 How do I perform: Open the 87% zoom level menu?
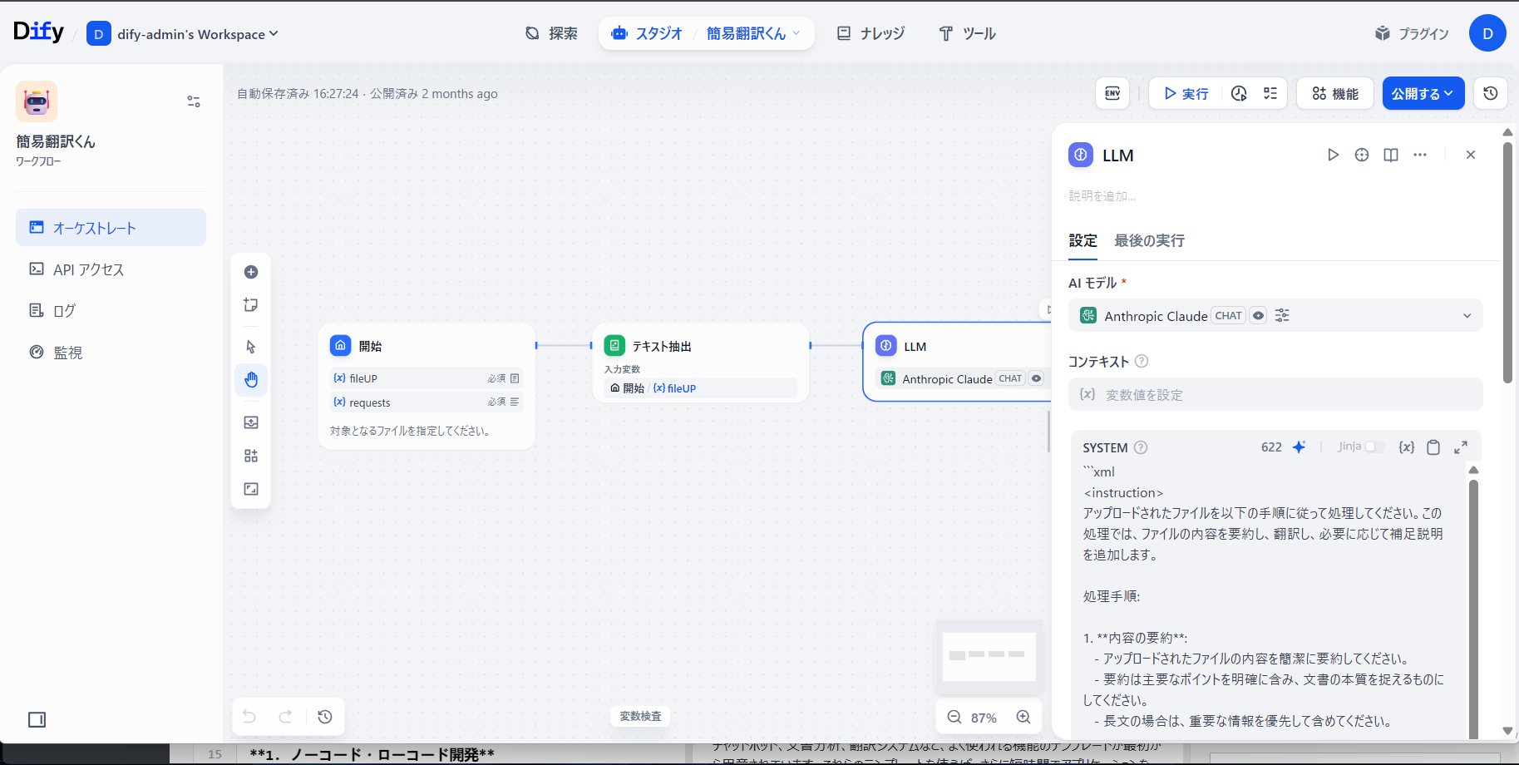(984, 718)
